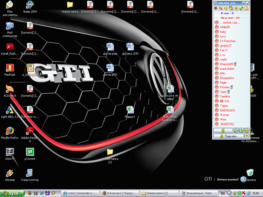The width and height of the screenshot is (263, 197).
Task: Select the 'карта кл нт Нова' Excel file
Action: [170, 93]
